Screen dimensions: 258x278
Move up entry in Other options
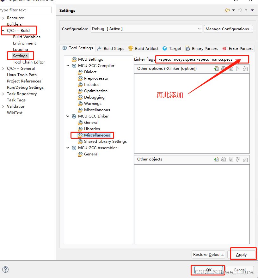(238, 69)
